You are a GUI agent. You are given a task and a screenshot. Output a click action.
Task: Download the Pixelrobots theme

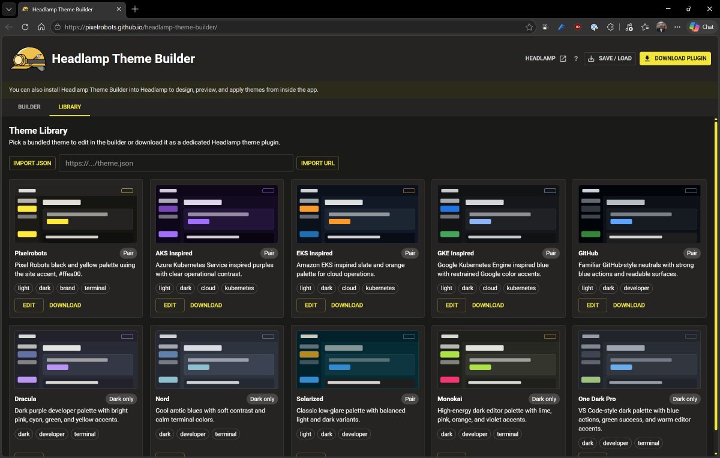point(65,305)
